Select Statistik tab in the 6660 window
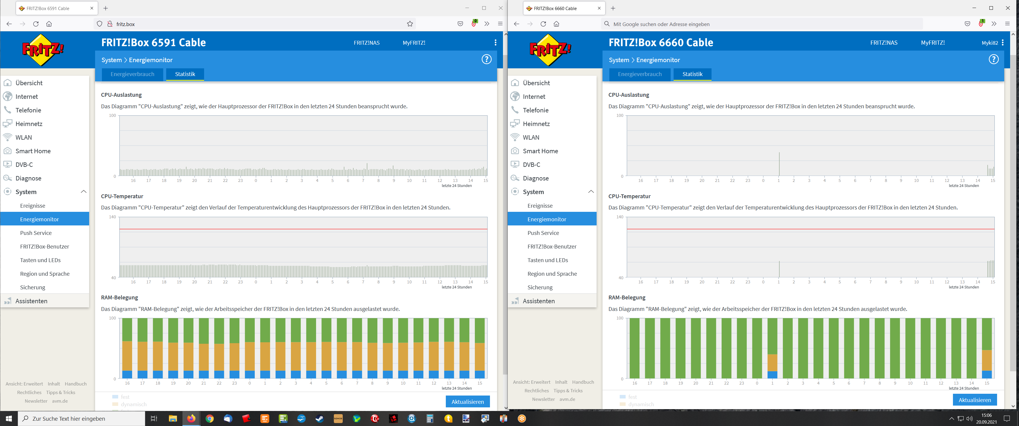 point(692,74)
